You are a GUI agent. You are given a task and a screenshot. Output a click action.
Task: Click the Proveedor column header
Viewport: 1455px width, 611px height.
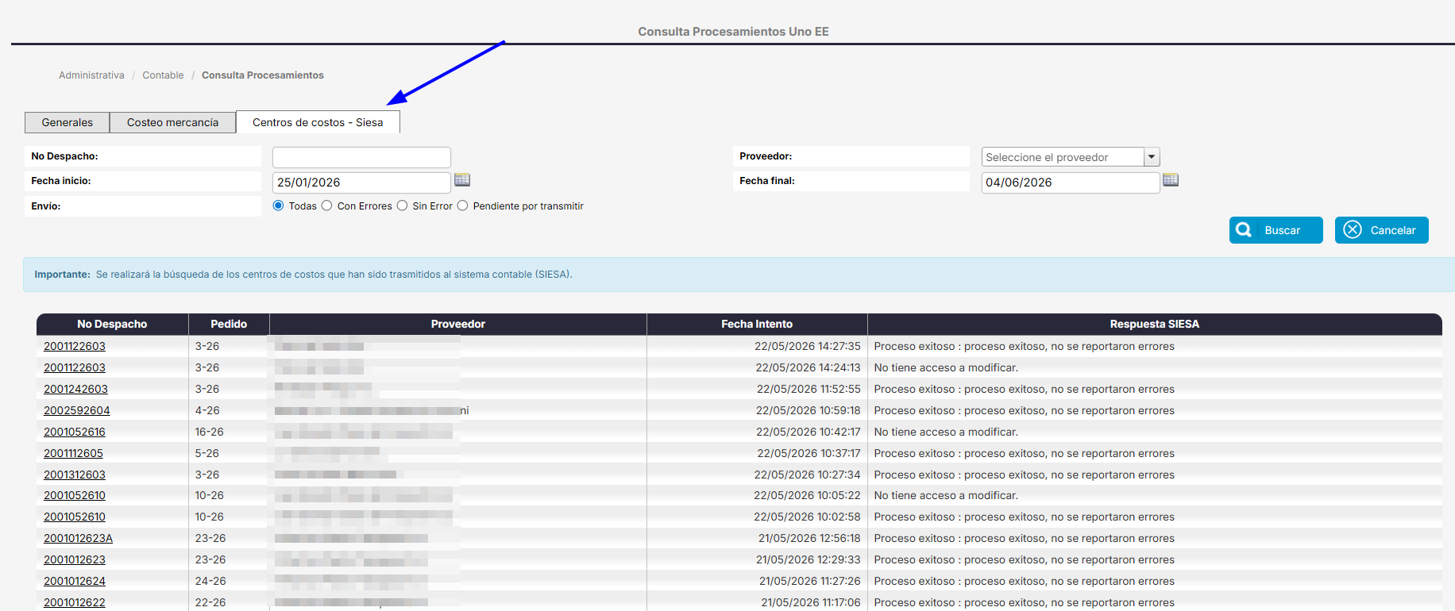pyautogui.click(x=458, y=324)
